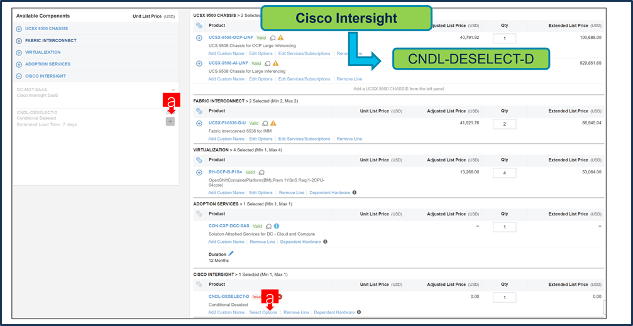This screenshot has height=326, width=633.
Task: Click Dependent Hardware link for CON-CXP-DCC-SAS
Action: click(300, 242)
